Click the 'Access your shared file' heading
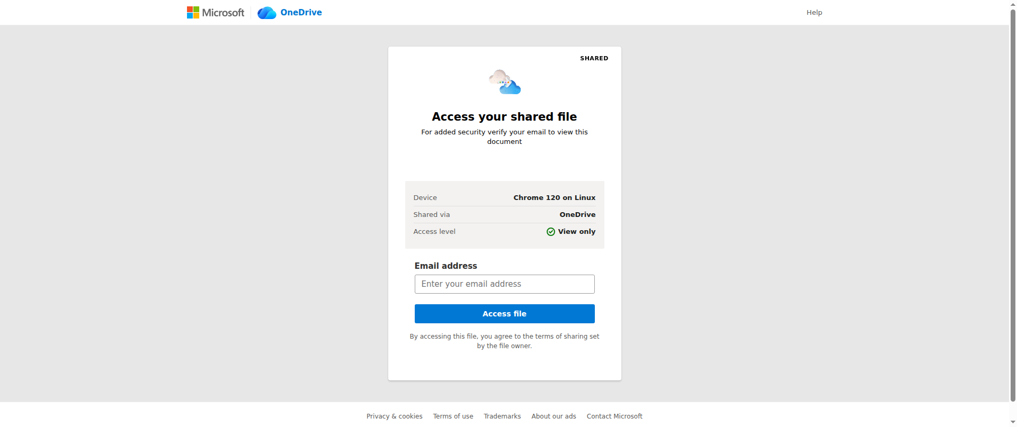1017x427 pixels. point(504,116)
